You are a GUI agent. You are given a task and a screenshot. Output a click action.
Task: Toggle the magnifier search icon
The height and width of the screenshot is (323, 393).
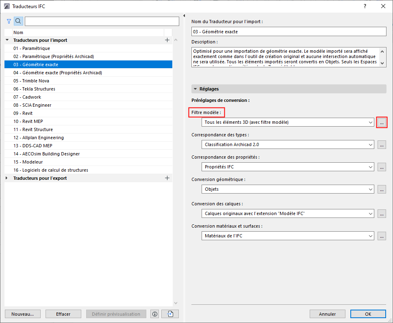point(18,21)
